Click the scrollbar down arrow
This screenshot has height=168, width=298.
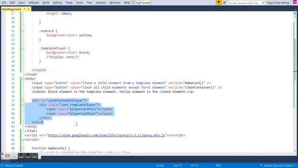(295, 151)
